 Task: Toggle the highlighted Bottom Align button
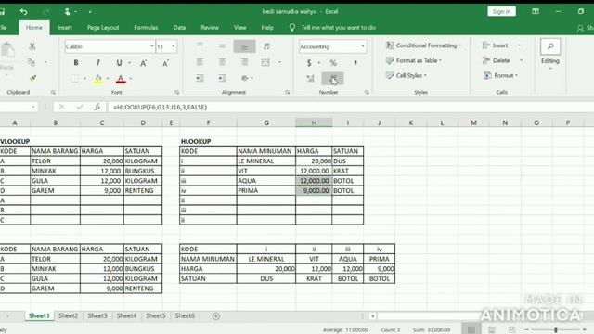coord(244,46)
